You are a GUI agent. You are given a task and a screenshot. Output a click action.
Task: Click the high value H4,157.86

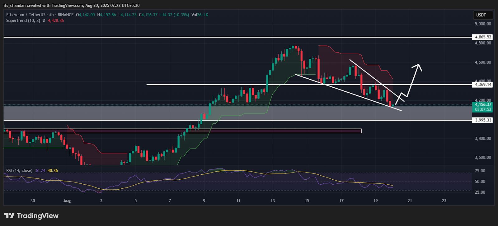click(x=106, y=15)
